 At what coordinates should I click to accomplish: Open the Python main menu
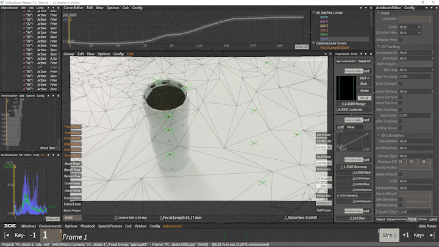point(141,226)
